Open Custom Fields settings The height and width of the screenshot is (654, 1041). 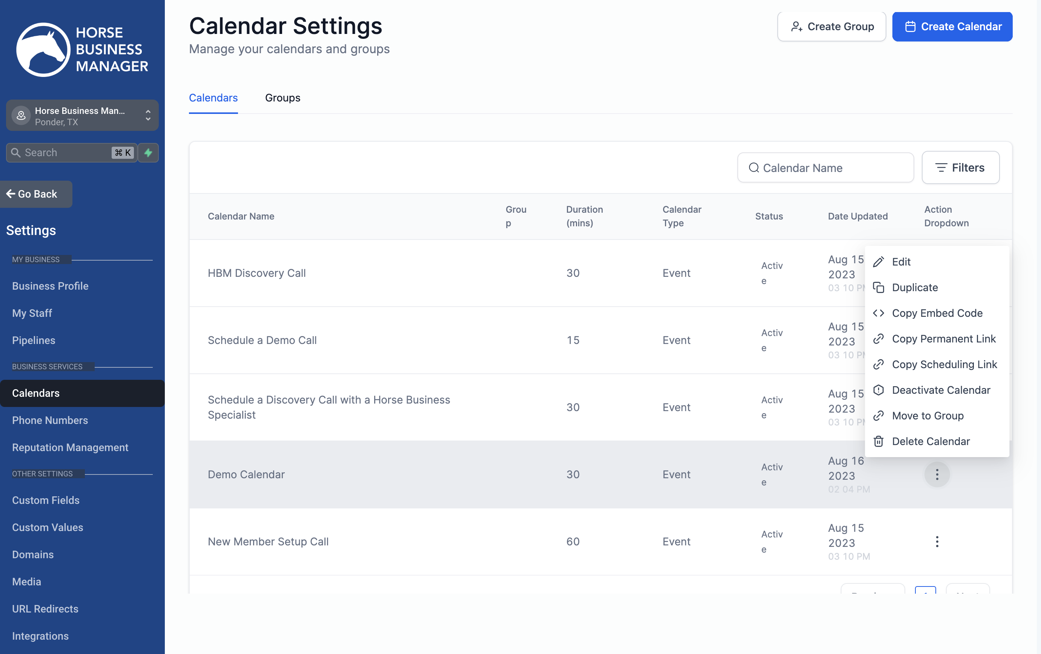click(46, 500)
